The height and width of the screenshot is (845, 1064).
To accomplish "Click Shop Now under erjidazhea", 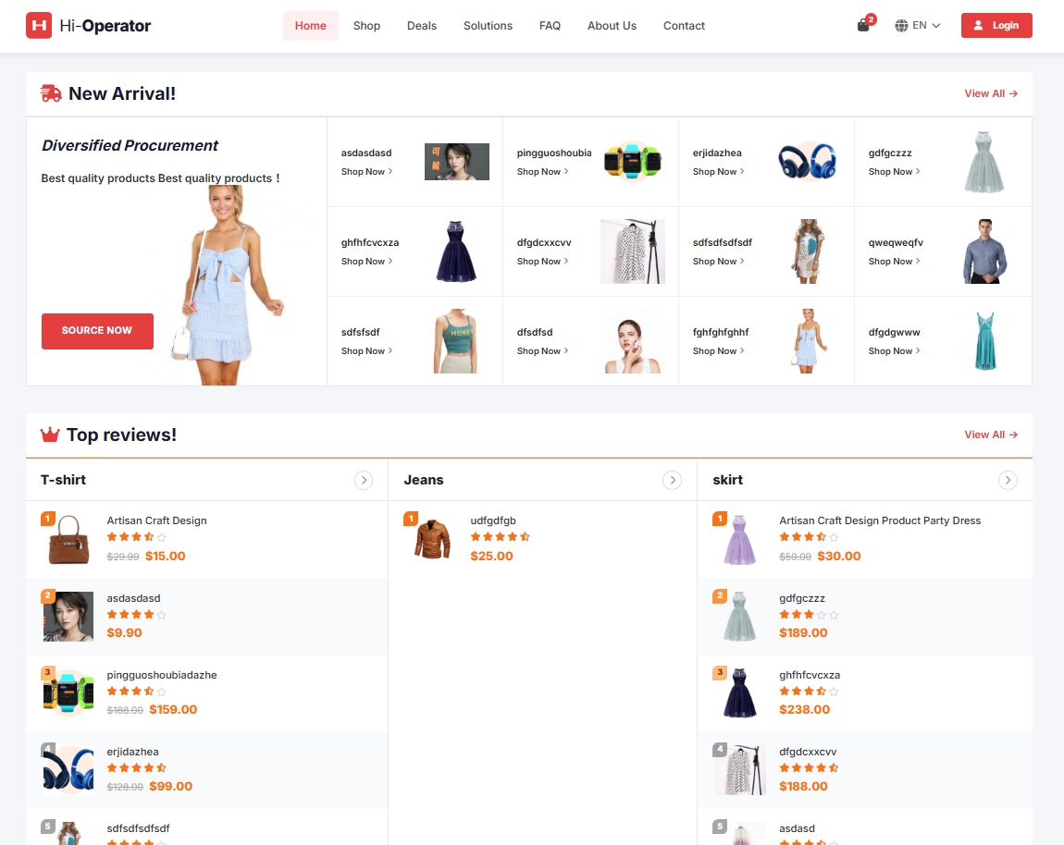I will [718, 172].
